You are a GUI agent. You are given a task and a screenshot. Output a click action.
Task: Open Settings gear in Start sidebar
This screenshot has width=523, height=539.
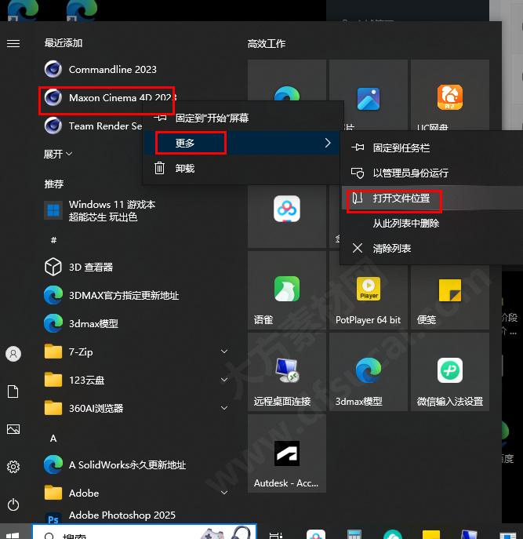tap(13, 467)
